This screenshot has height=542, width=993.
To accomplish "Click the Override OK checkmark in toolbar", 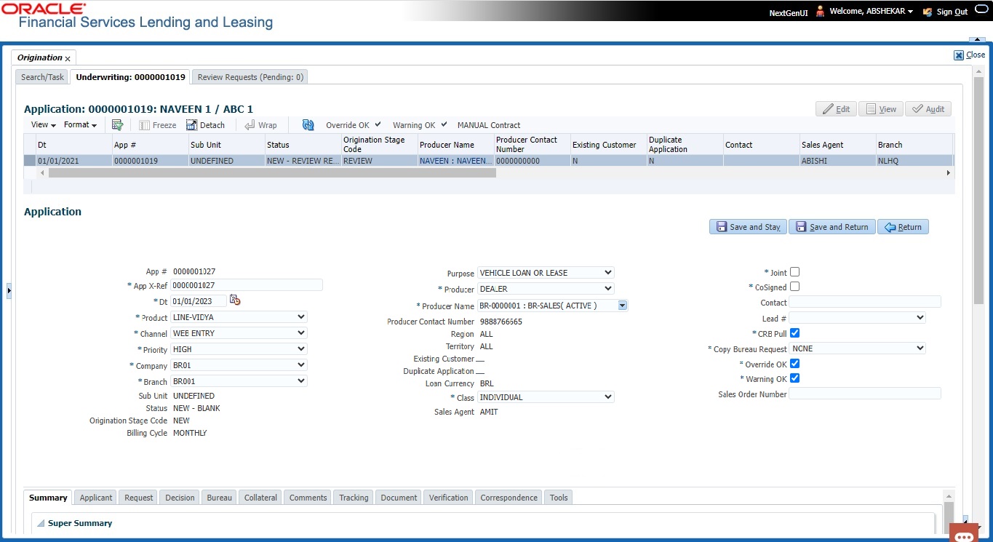I will 378,124.
